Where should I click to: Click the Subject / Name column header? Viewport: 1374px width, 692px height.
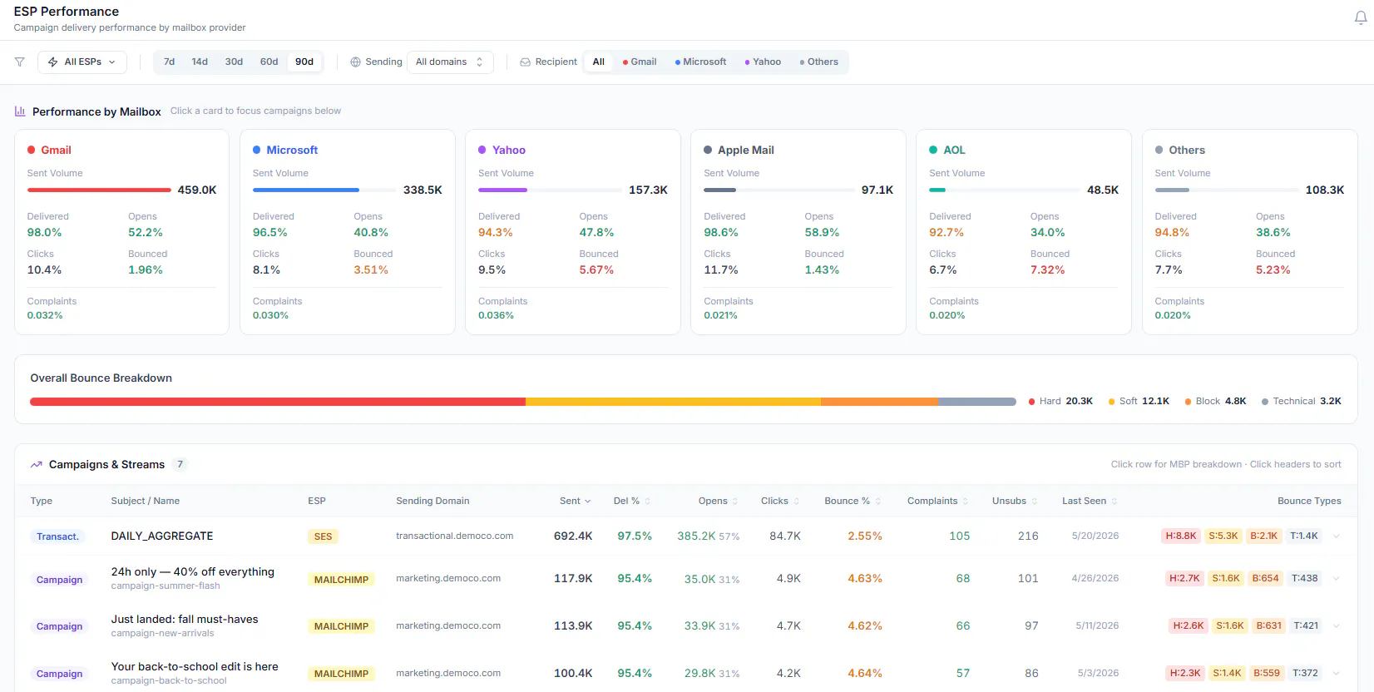point(146,502)
